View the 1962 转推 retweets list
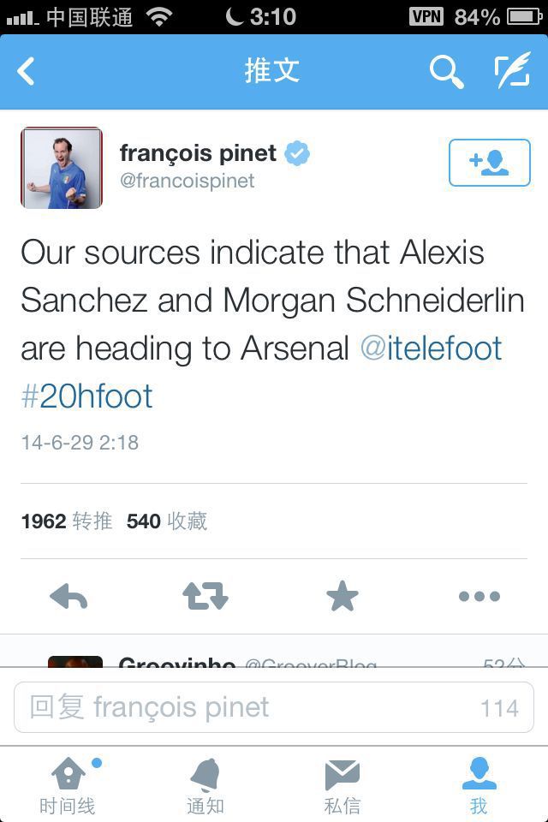Screen dimensions: 548x822 (x=67, y=521)
